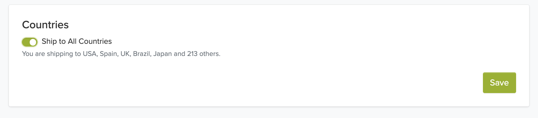
Task: Click the word 'USA' in the summary
Action: coord(89,54)
